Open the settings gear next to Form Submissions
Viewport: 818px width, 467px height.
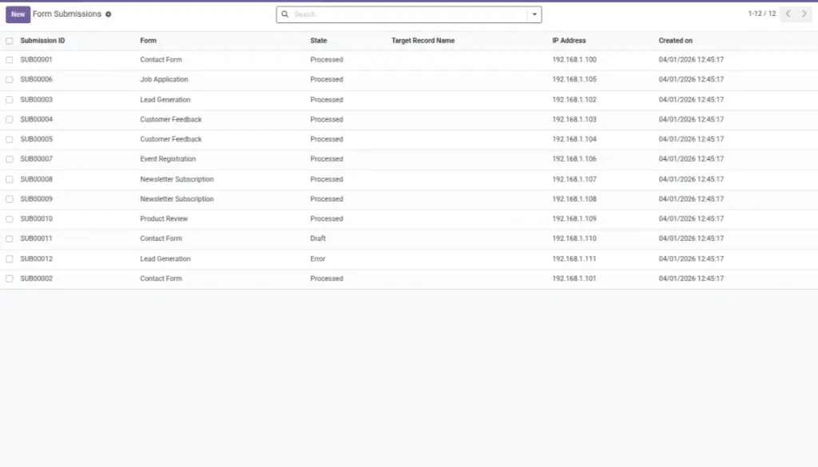pos(109,14)
